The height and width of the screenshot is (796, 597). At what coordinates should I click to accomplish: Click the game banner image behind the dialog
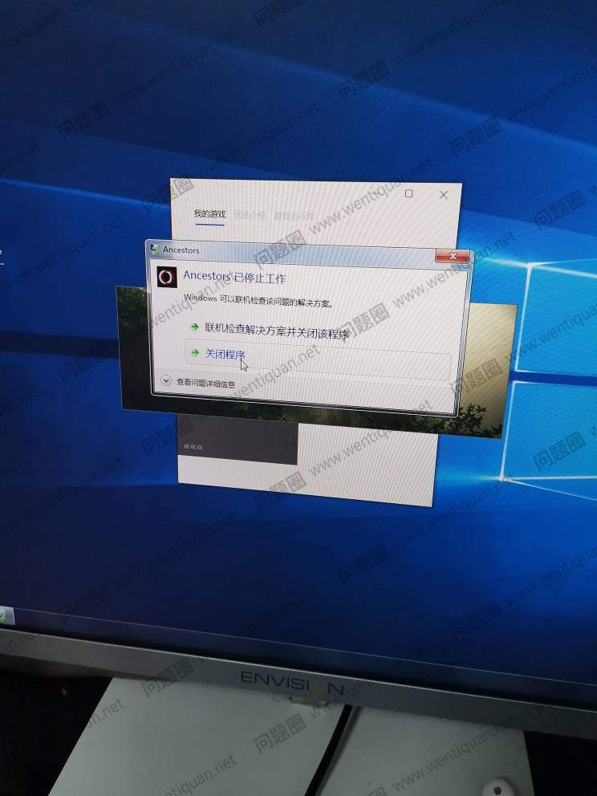[x=481, y=369]
